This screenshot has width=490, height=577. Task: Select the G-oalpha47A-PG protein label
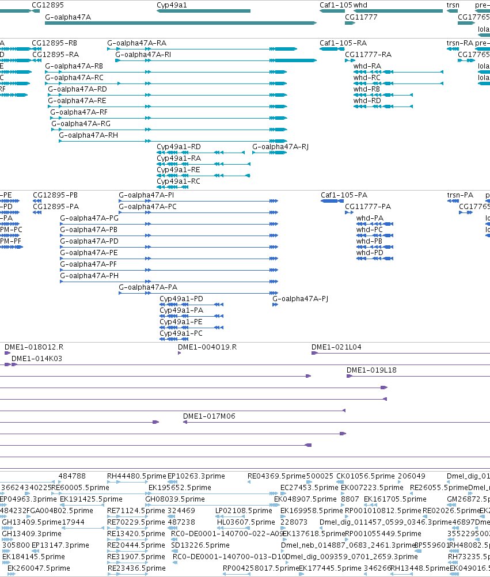89,218
